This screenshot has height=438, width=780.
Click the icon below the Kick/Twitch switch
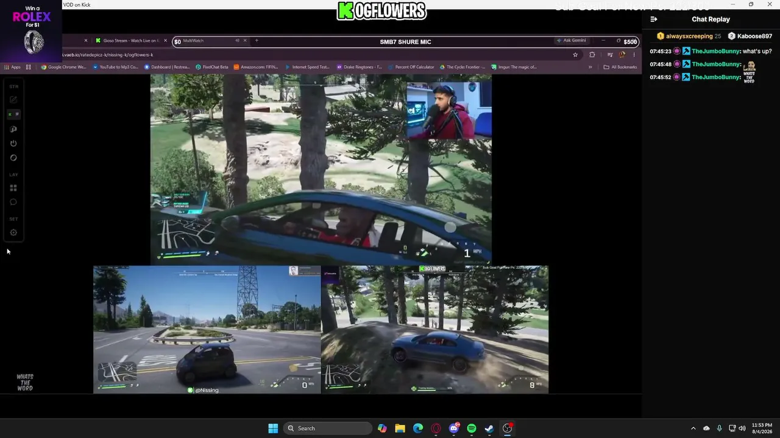pos(13,129)
